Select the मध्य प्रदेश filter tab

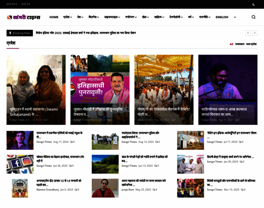click(x=251, y=44)
